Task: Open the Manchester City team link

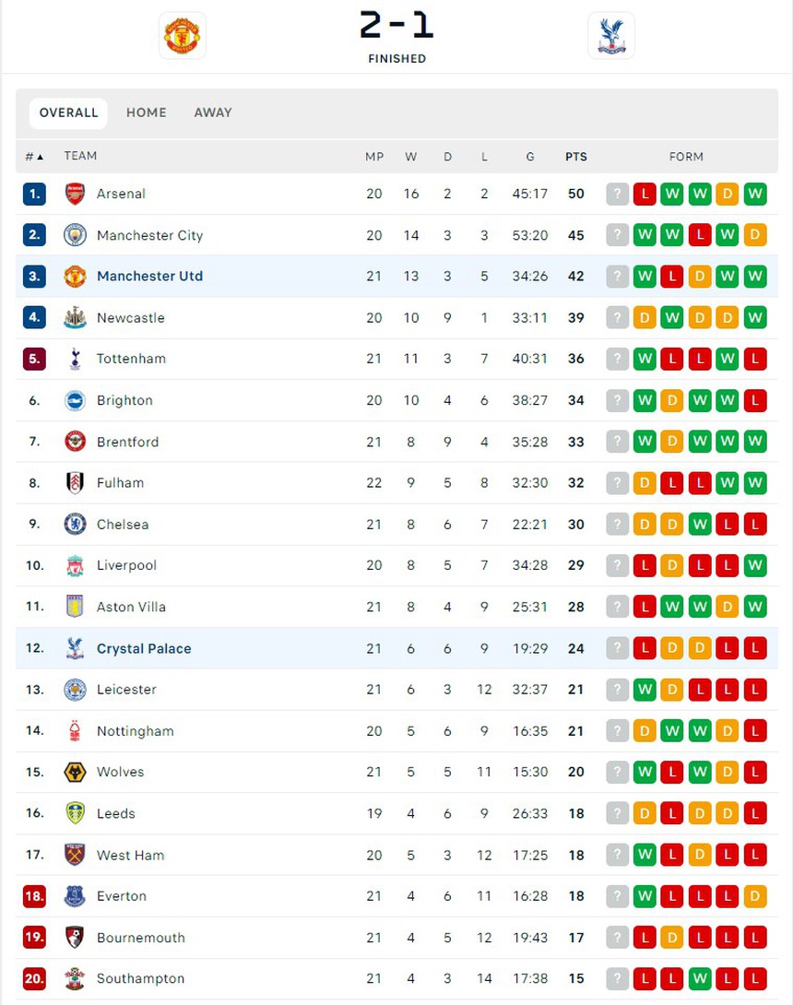Action: [x=149, y=235]
